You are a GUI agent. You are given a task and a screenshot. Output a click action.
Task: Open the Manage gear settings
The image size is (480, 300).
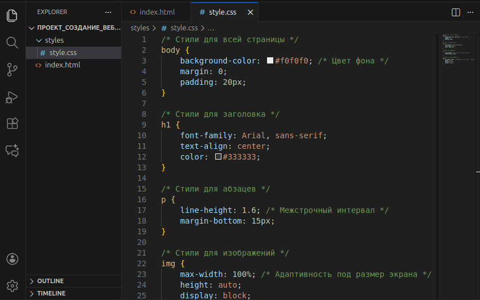pos(12,285)
